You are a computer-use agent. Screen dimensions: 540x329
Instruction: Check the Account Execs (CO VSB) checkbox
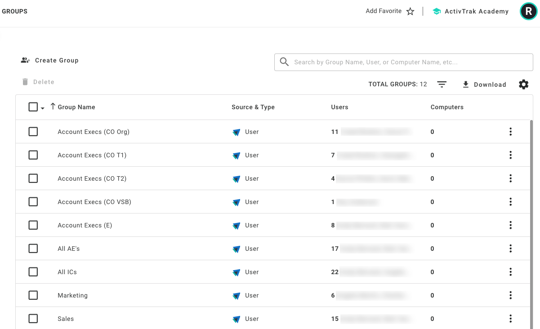[x=33, y=202]
